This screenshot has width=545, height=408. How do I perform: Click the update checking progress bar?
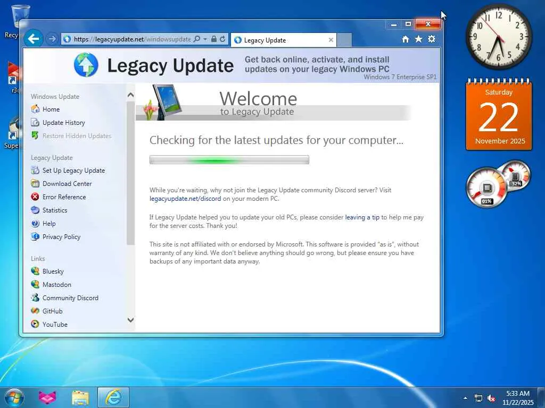(x=229, y=159)
